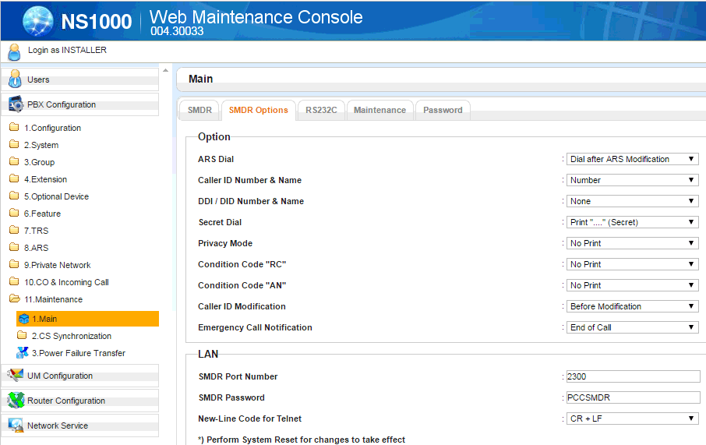Screen dimensions: 706x445
Task: Expand the 10.CO & Incoming Call folder
Action: [65, 282]
